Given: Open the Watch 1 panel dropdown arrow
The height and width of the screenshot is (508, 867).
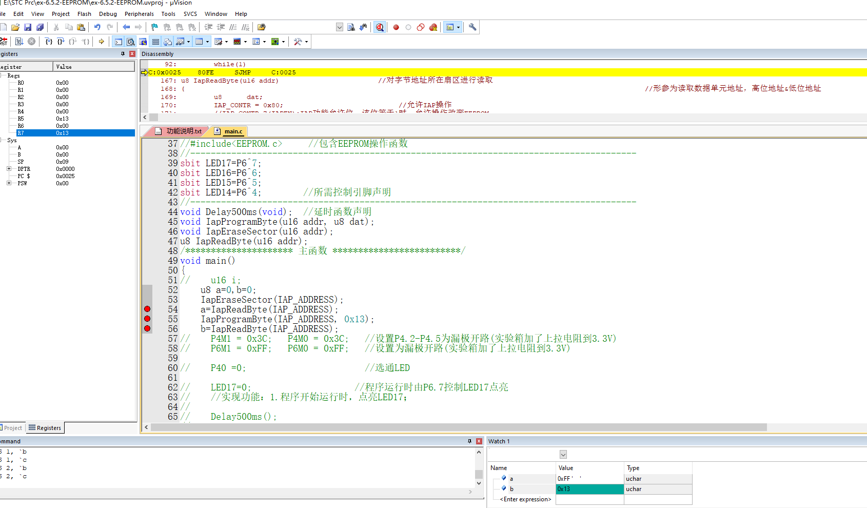Looking at the screenshot, I should coord(563,455).
